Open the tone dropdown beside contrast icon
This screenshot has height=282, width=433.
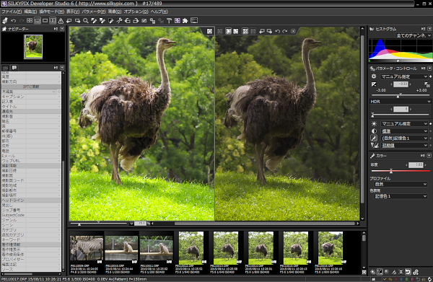click(403, 131)
